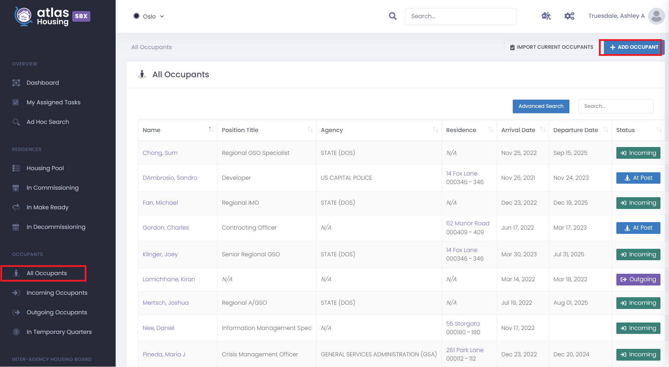The image size is (669, 367).
Task: Click the user name Truesdale, Ashley A
Action: [x=616, y=16]
